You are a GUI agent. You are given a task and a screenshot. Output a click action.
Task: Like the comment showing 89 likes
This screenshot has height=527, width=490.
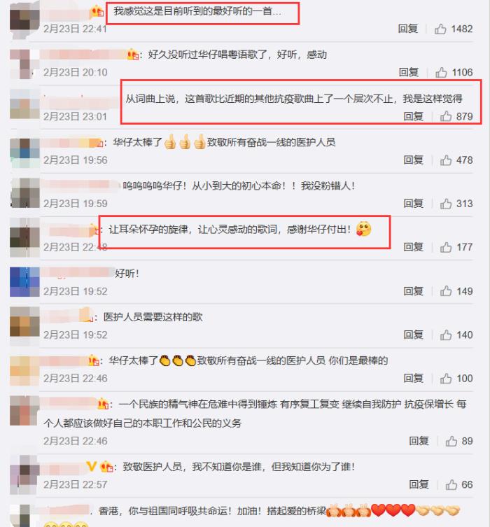[x=451, y=441]
